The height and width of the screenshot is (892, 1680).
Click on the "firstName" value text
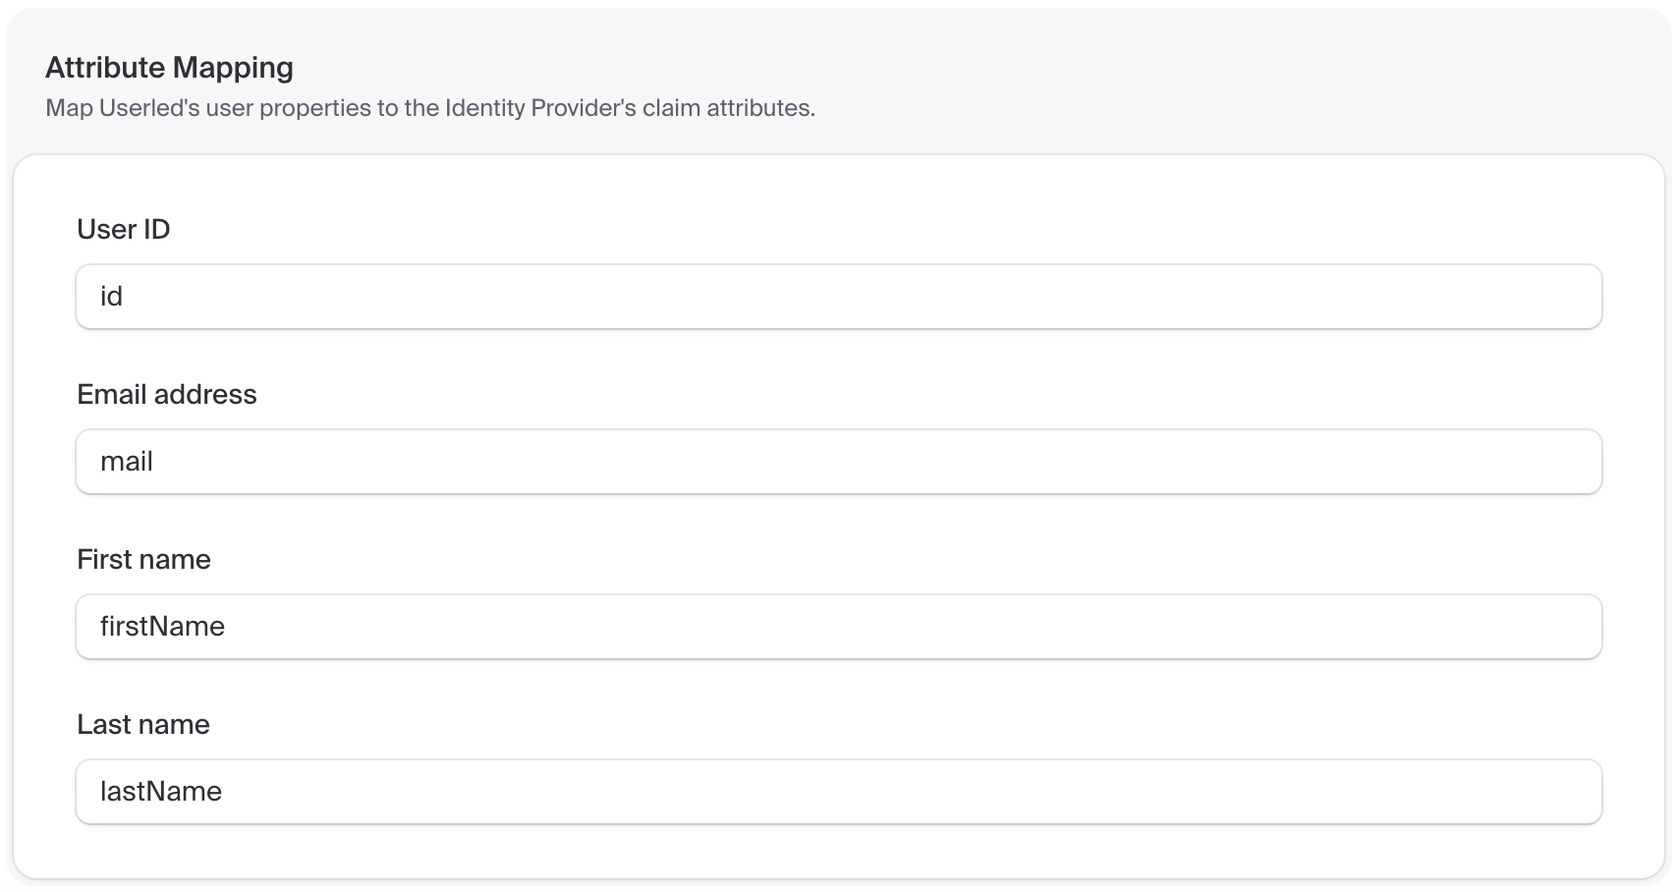(x=162, y=627)
